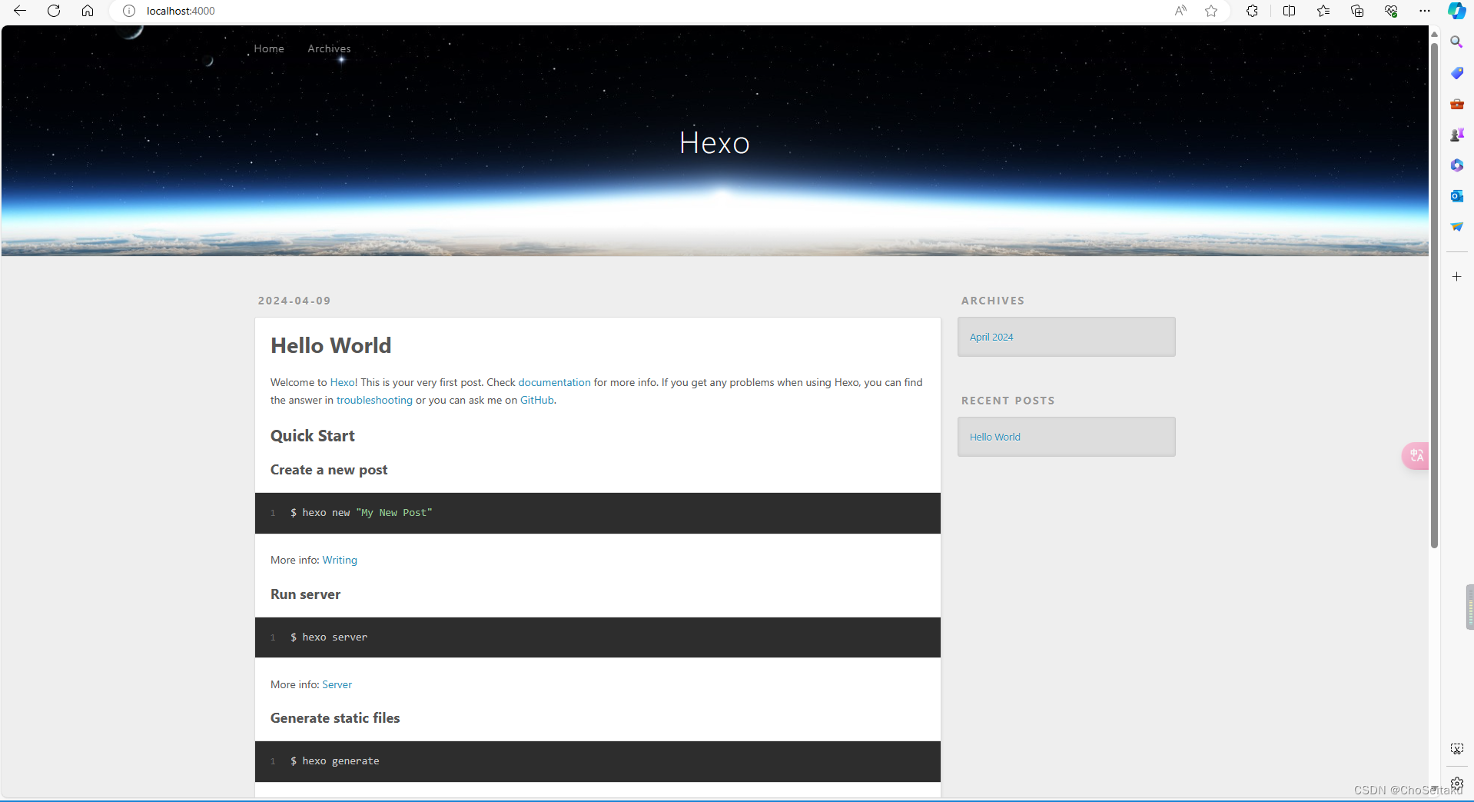Activate the read aloud icon
The width and height of the screenshot is (1474, 802).
point(1180,11)
